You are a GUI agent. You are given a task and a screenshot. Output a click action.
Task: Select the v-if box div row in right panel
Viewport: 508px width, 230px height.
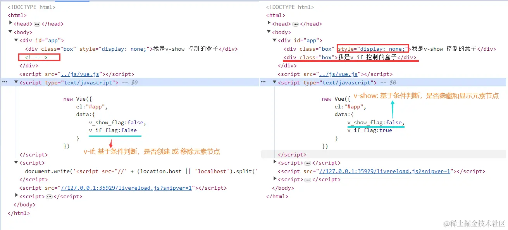(x=350, y=57)
